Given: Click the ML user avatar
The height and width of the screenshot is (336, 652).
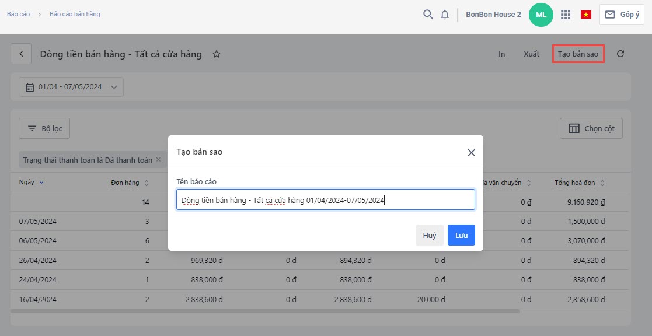Looking at the screenshot, I should tap(541, 15).
